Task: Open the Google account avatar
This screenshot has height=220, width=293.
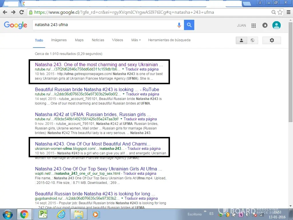Action: pos(276,25)
